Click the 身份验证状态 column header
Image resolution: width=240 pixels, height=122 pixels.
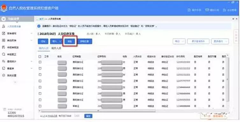click(168, 57)
